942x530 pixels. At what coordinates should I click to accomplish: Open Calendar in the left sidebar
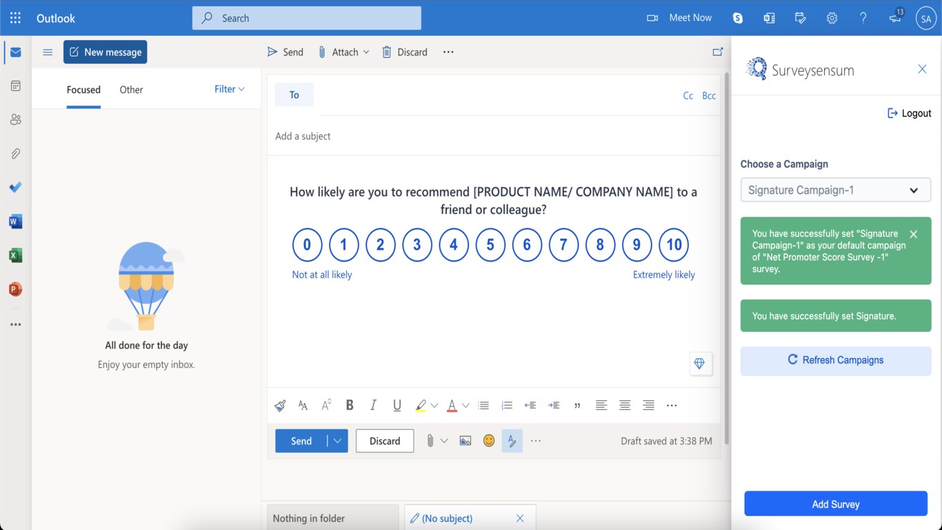click(x=15, y=86)
